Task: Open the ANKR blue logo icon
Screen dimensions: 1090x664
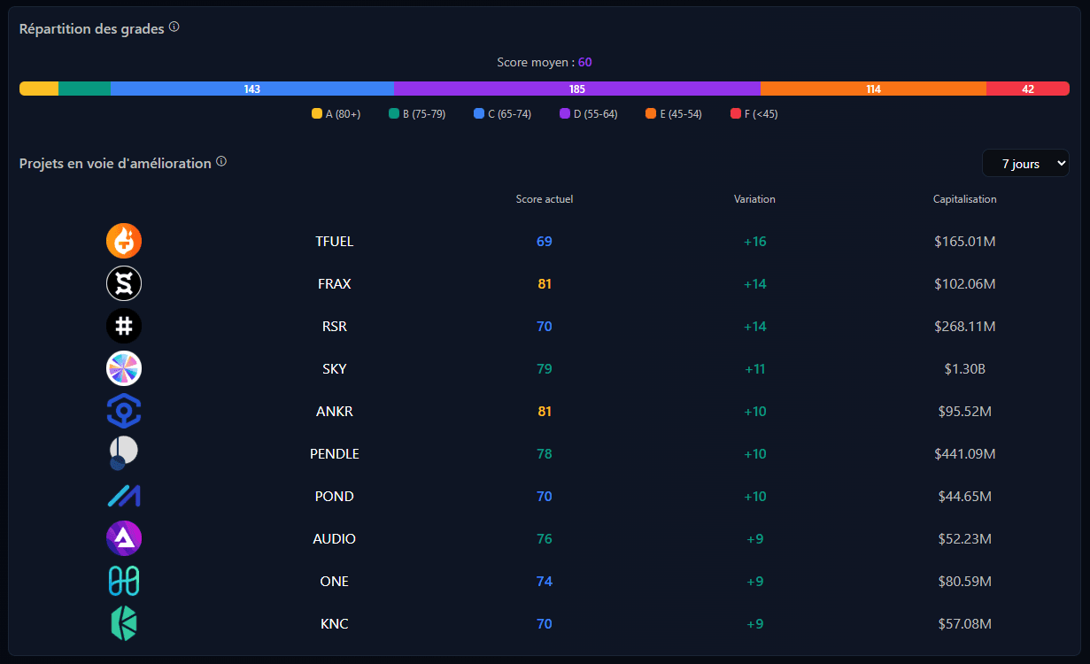Action: tap(124, 412)
